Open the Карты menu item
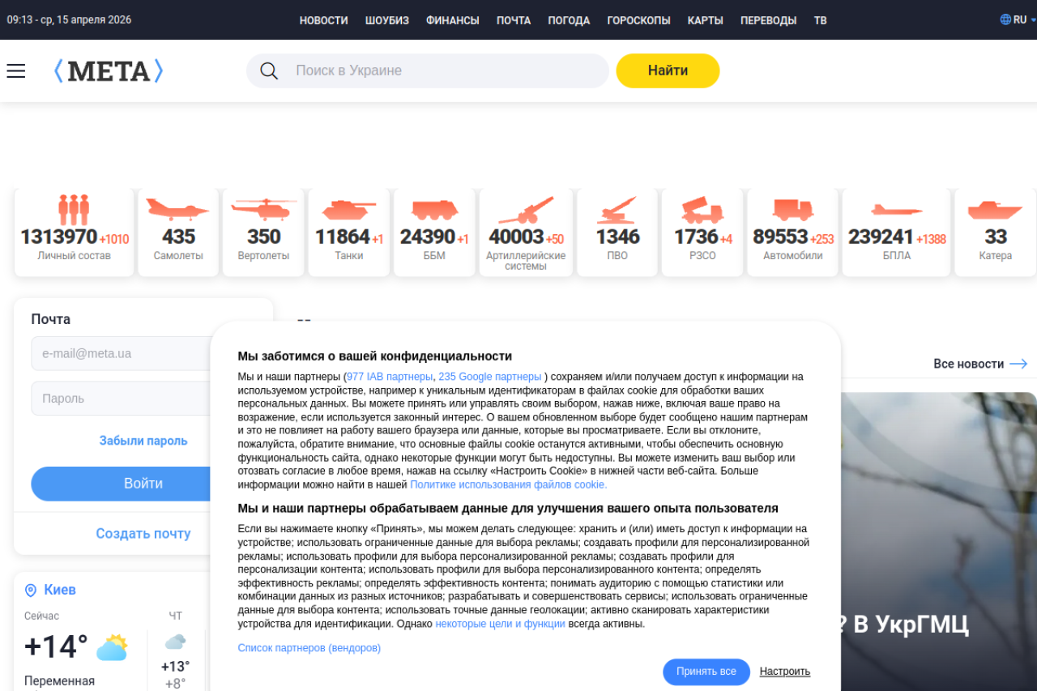The image size is (1037, 691). click(x=706, y=20)
